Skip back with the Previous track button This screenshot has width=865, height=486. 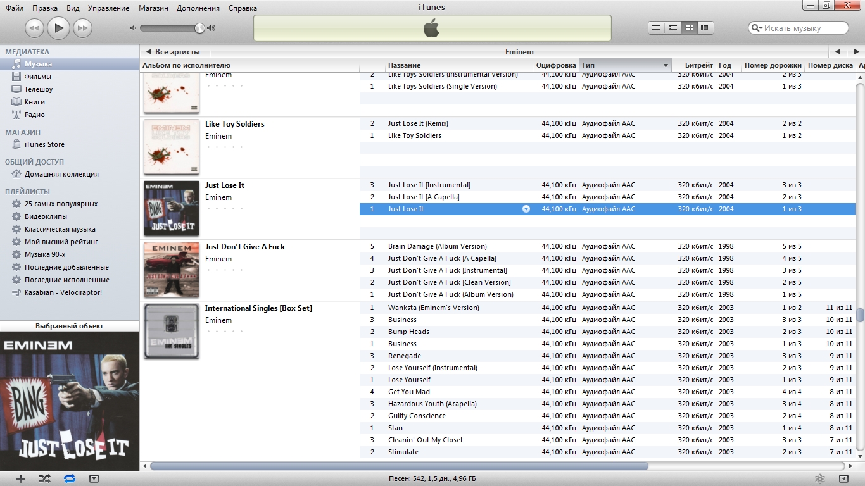pos(34,28)
